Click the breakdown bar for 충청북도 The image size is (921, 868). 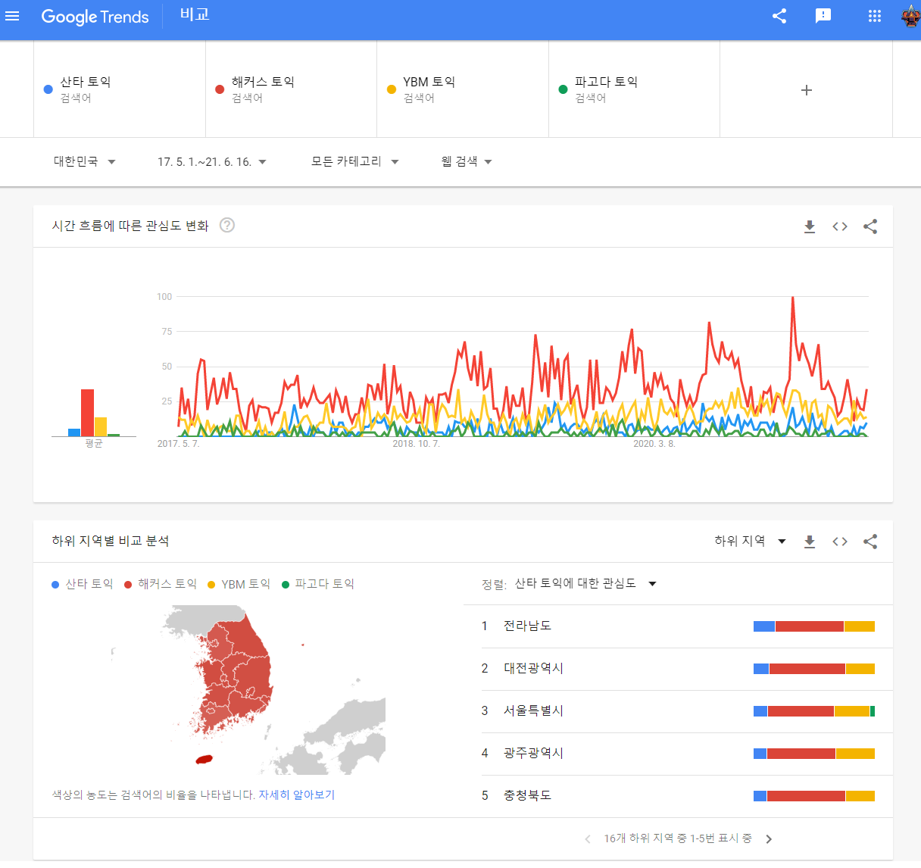[814, 796]
